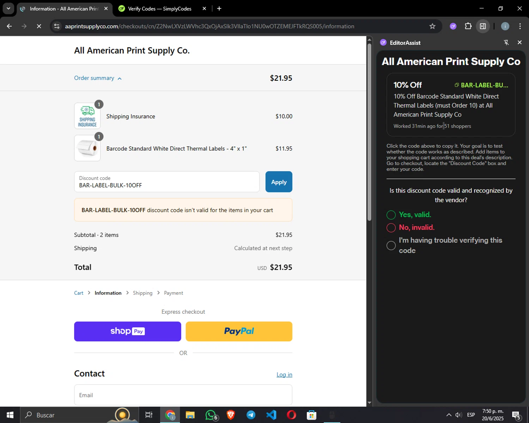The width and height of the screenshot is (529, 423).
Task: Bookmark this page with the star icon
Action: pyautogui.click(x=432, y=26)
